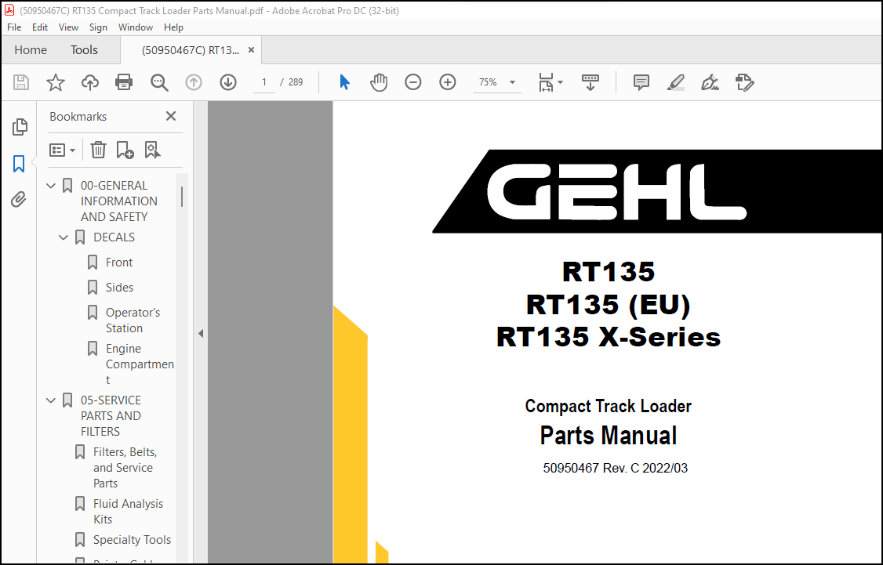883x565 pixels.
Task: Zoom in with plus icon
Action: point(448,83)
